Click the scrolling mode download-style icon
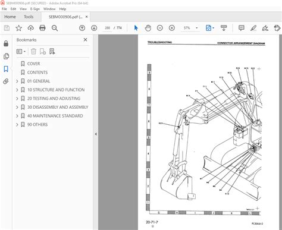This screenshot has height=230, width=282. (x=224, y=28)
